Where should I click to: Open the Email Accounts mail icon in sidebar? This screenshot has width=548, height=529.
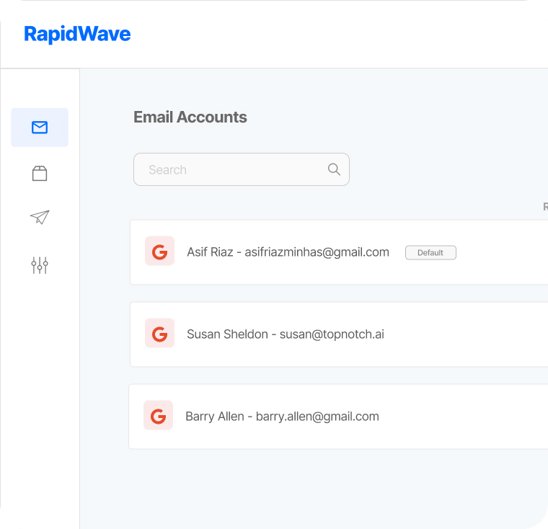(x=40, y=128)
